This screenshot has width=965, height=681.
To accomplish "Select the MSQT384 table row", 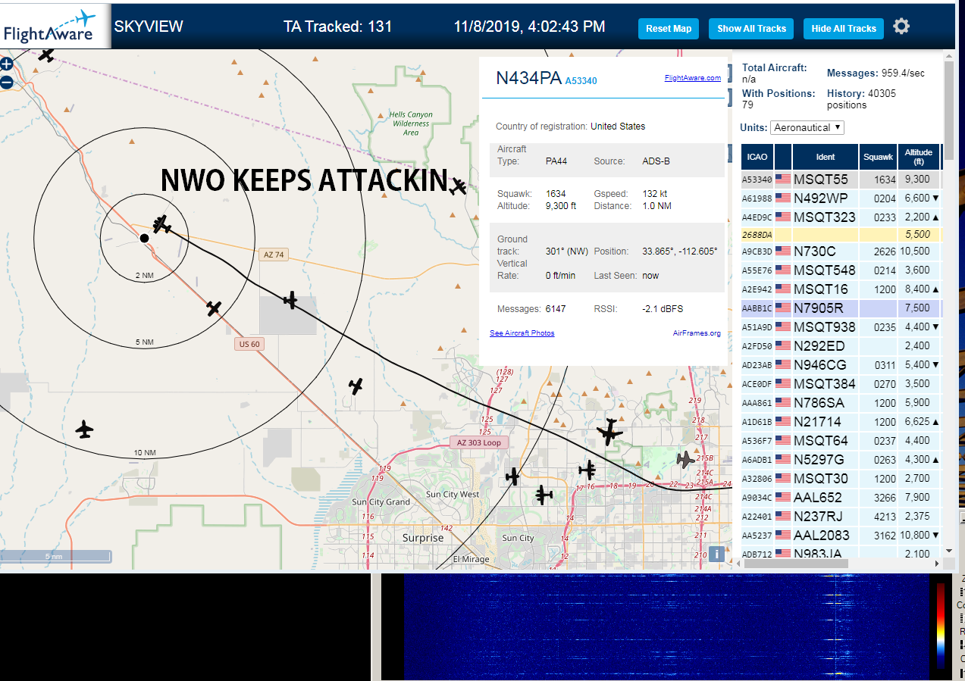I will (x=841, y=384).
